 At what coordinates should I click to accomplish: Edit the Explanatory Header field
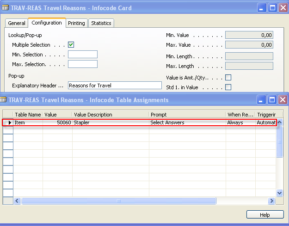[115, 86]
